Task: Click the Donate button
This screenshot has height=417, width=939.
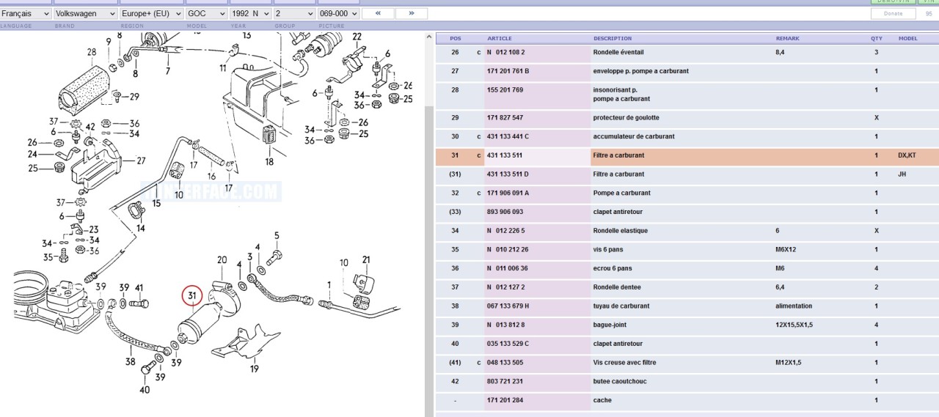Action: tap(893, 13)
